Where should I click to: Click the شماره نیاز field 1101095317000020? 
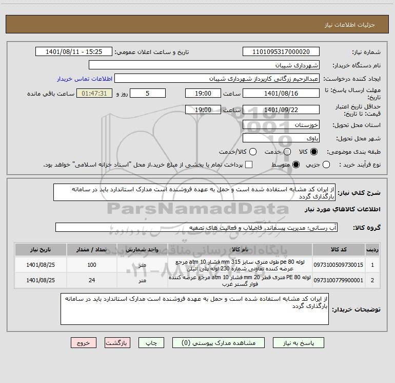point(281,52)
